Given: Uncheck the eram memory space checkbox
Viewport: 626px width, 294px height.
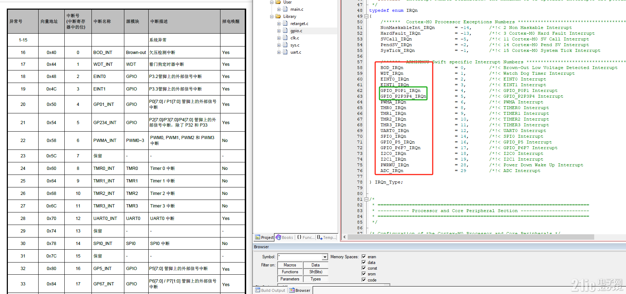Looking at the screenshot, I should (364, 257).
